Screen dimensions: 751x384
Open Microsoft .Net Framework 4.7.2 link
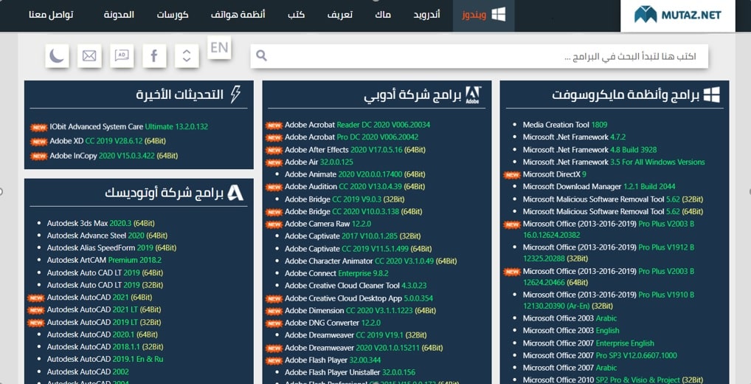(x=574, y=137)
